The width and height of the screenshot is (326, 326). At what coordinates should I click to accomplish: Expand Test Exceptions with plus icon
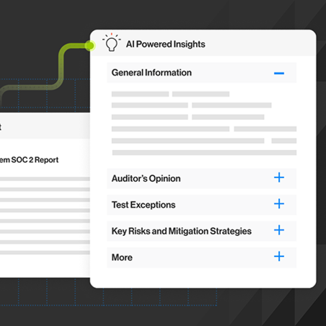(279, 203)
